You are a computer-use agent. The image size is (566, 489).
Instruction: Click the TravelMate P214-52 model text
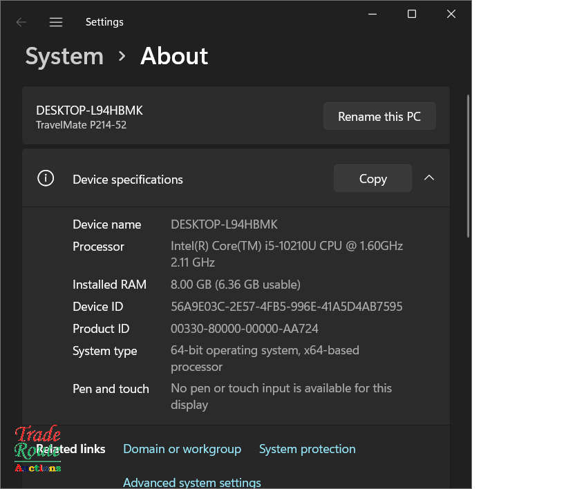[x=81, y=125]
